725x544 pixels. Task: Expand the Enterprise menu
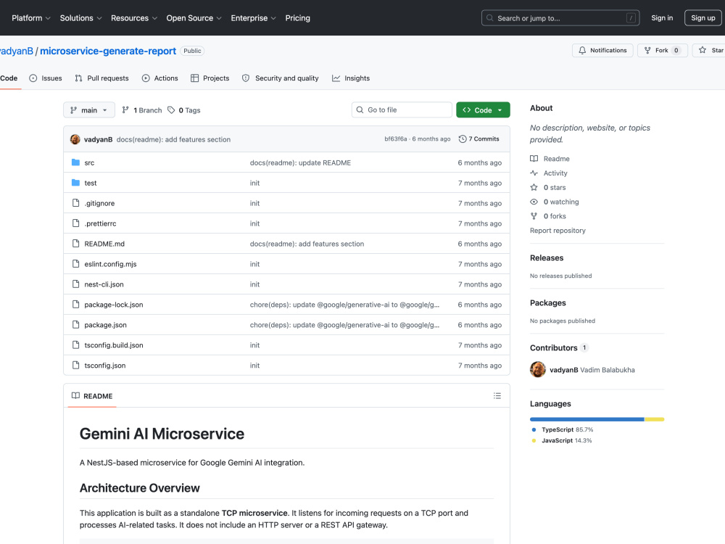[253, 18]
